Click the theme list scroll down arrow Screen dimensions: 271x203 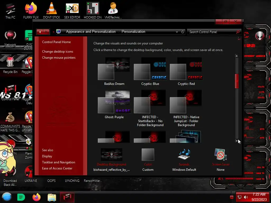237,141
